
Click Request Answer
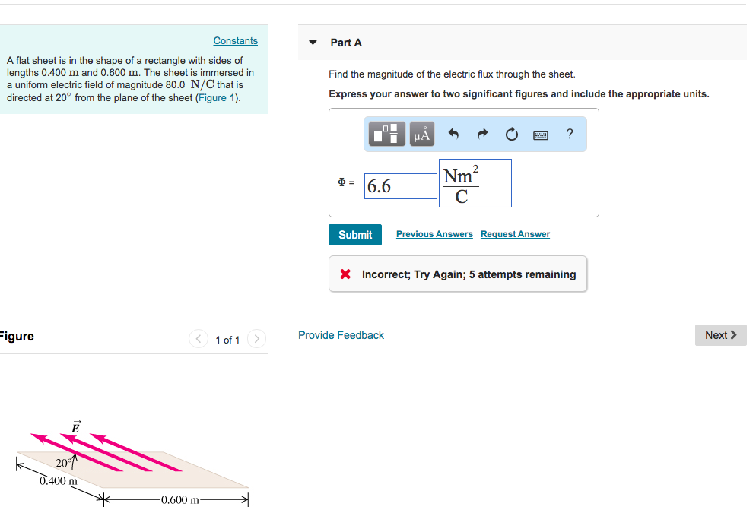pos(515,233)
